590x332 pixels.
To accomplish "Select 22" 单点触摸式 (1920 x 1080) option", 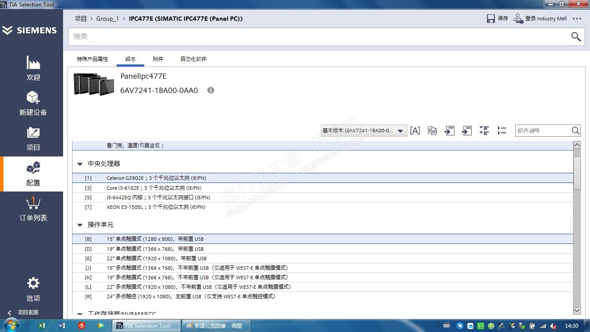I will 323,259.
